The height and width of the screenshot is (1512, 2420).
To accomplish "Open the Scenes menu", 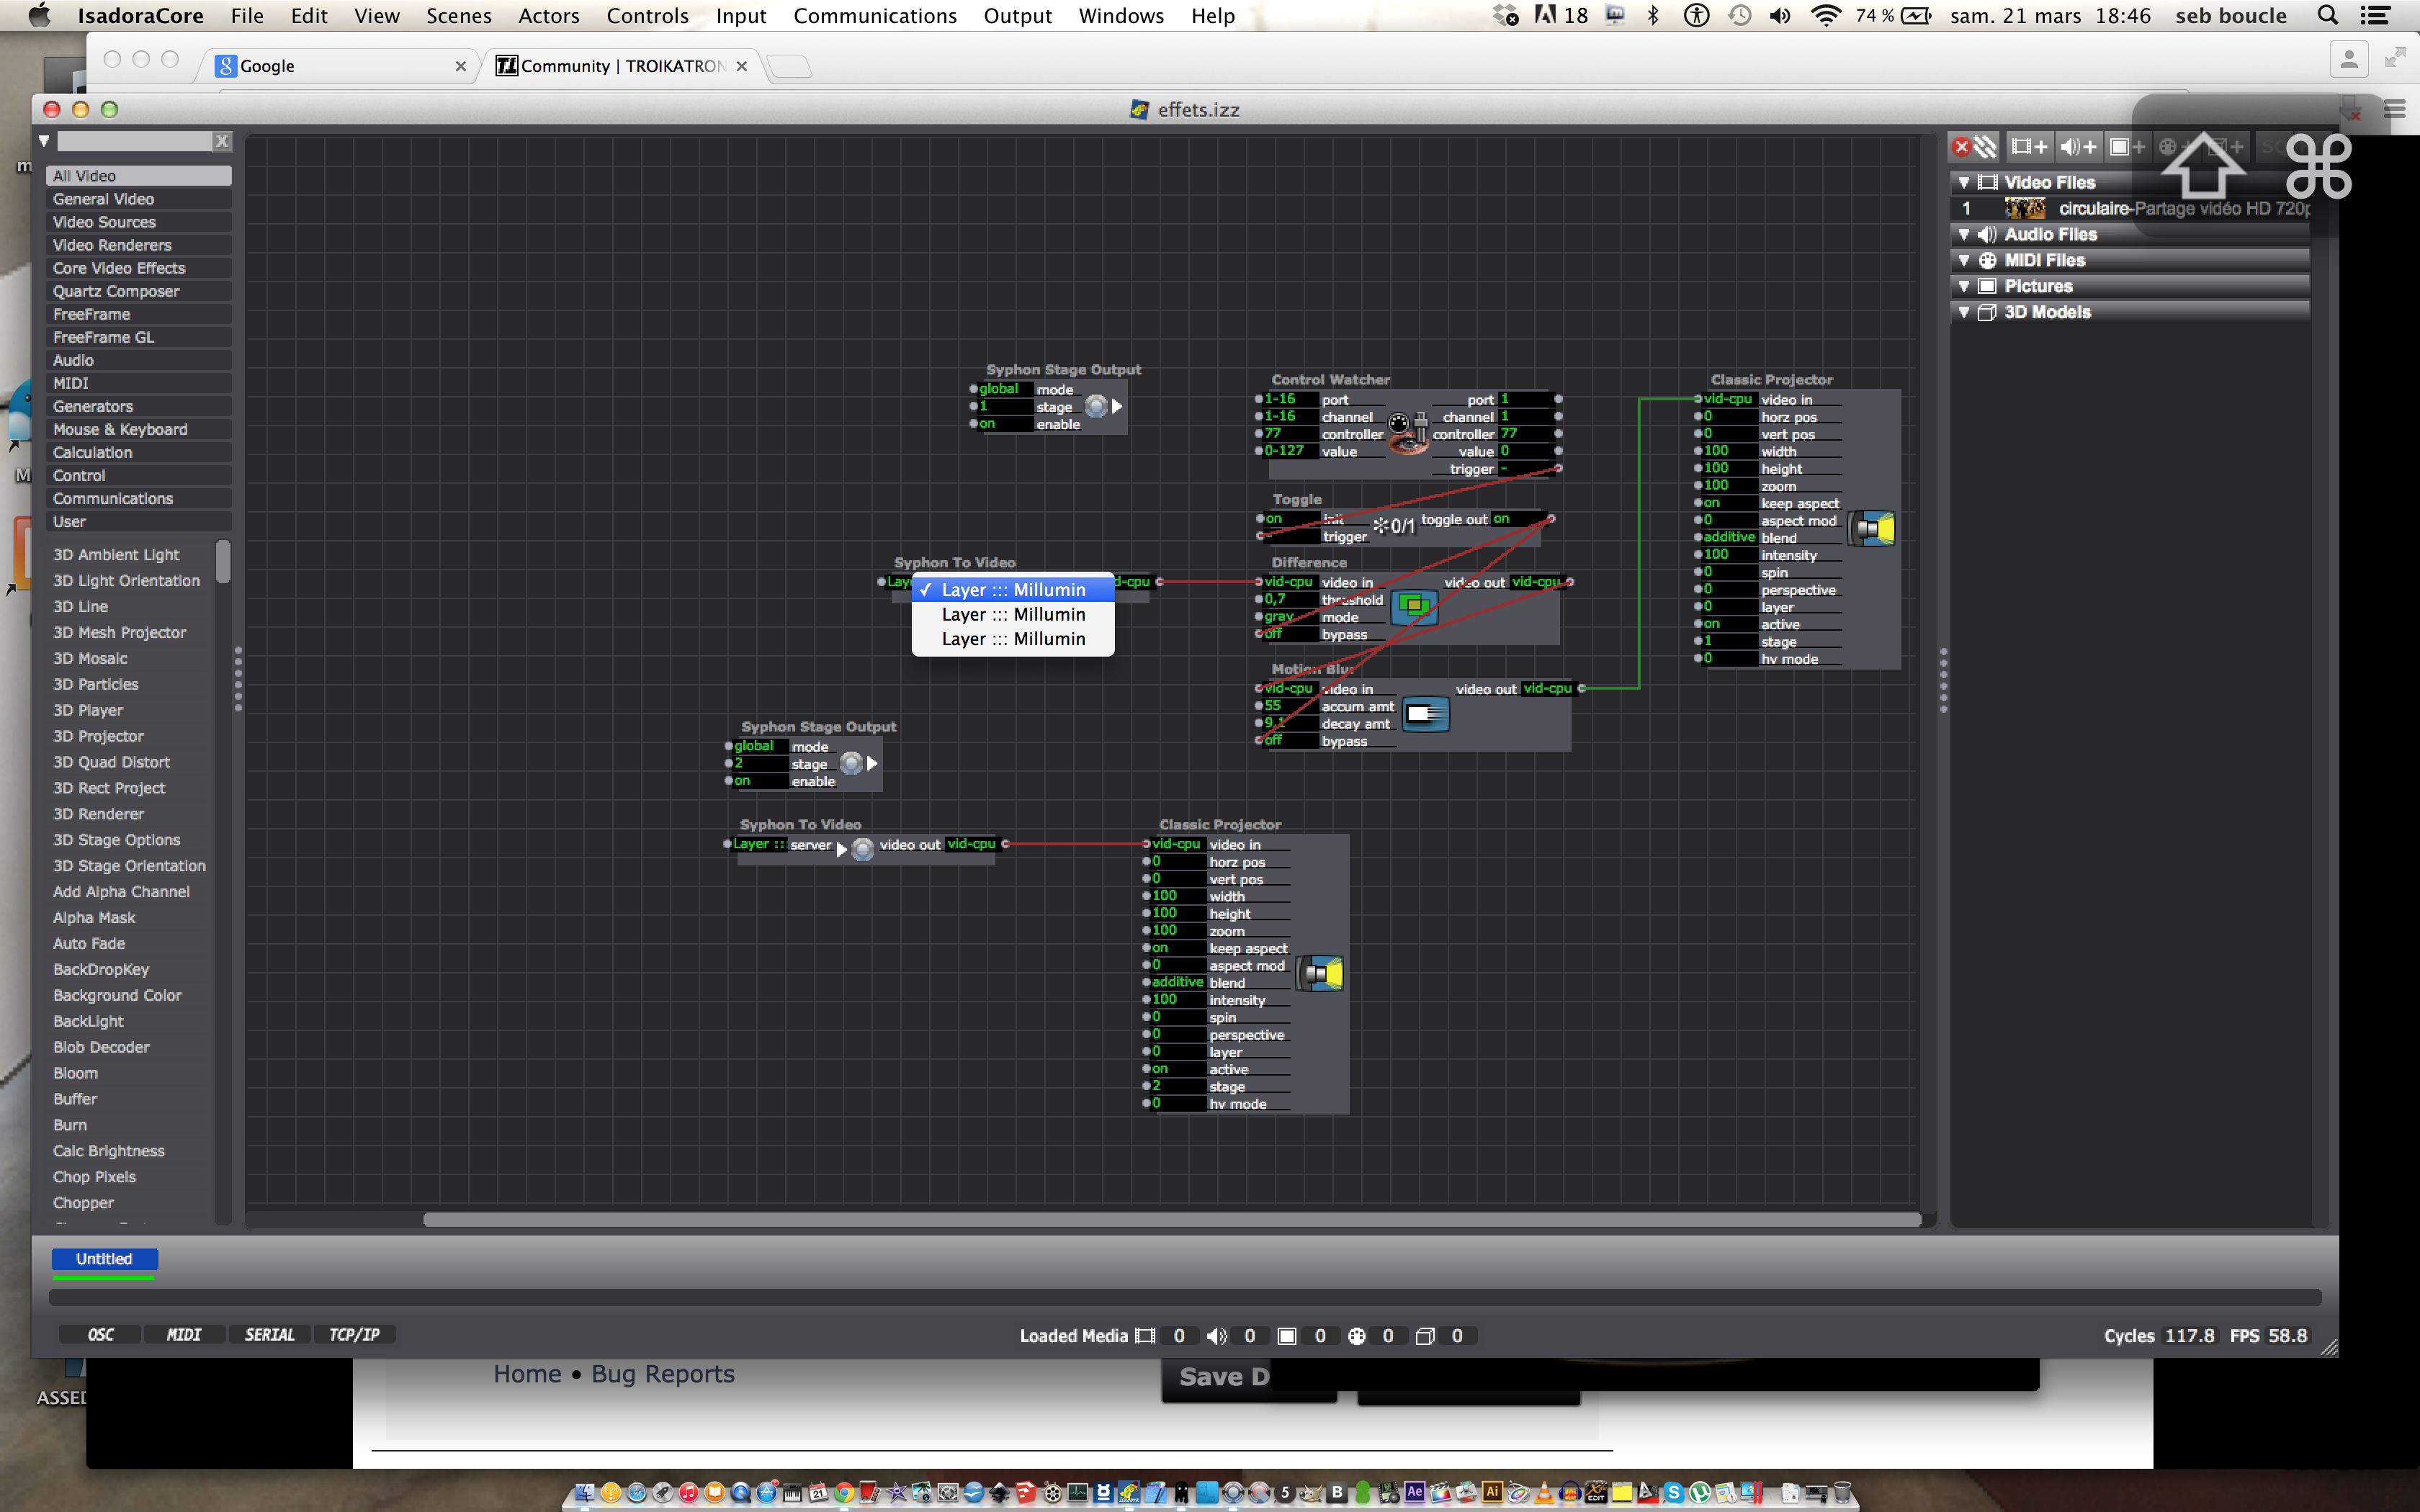I will pyautogui.click(x=458, y=15).
